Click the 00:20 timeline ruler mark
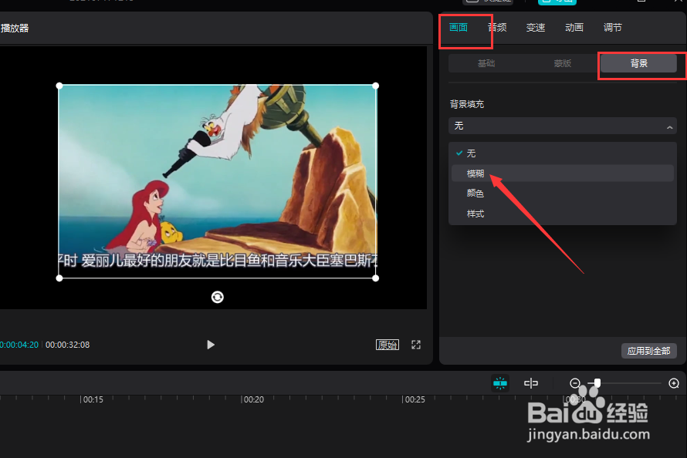This screenshot has width=687, height=458. coord(253,399)
